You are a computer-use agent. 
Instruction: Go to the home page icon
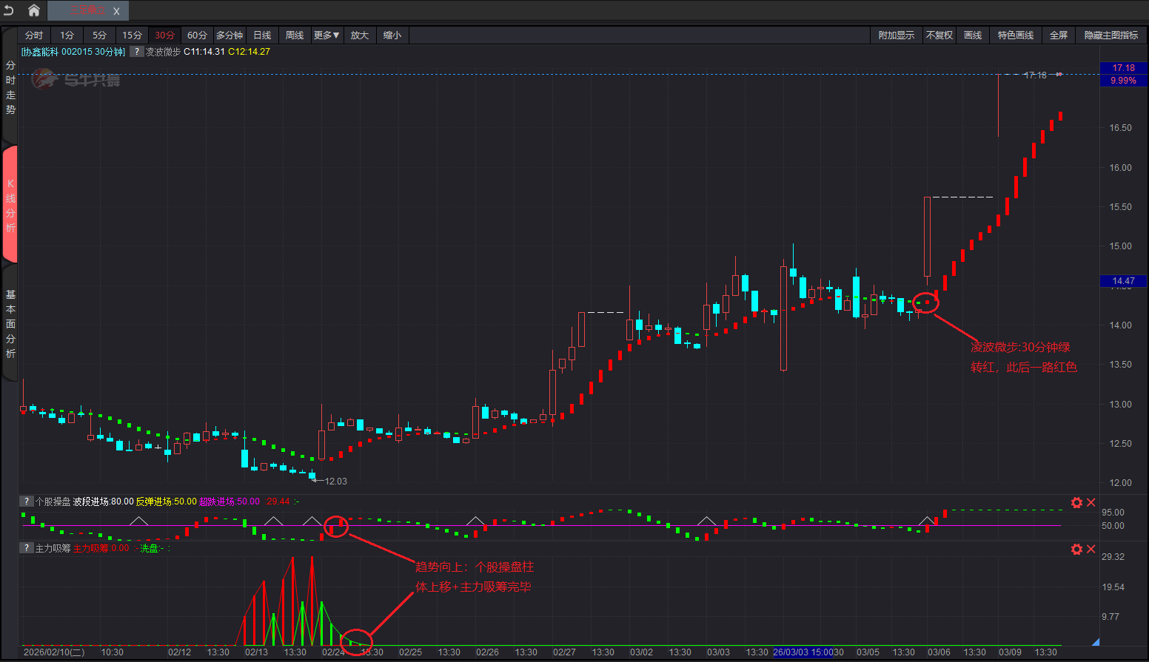click(x=34, y=10)
